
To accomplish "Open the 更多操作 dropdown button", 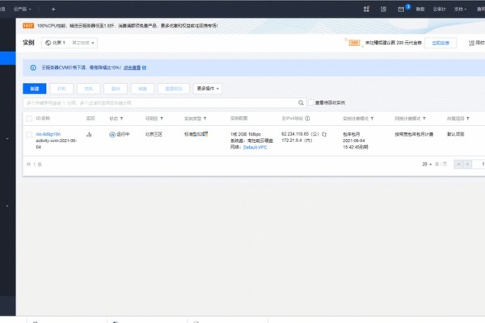I will coord(208,89).
